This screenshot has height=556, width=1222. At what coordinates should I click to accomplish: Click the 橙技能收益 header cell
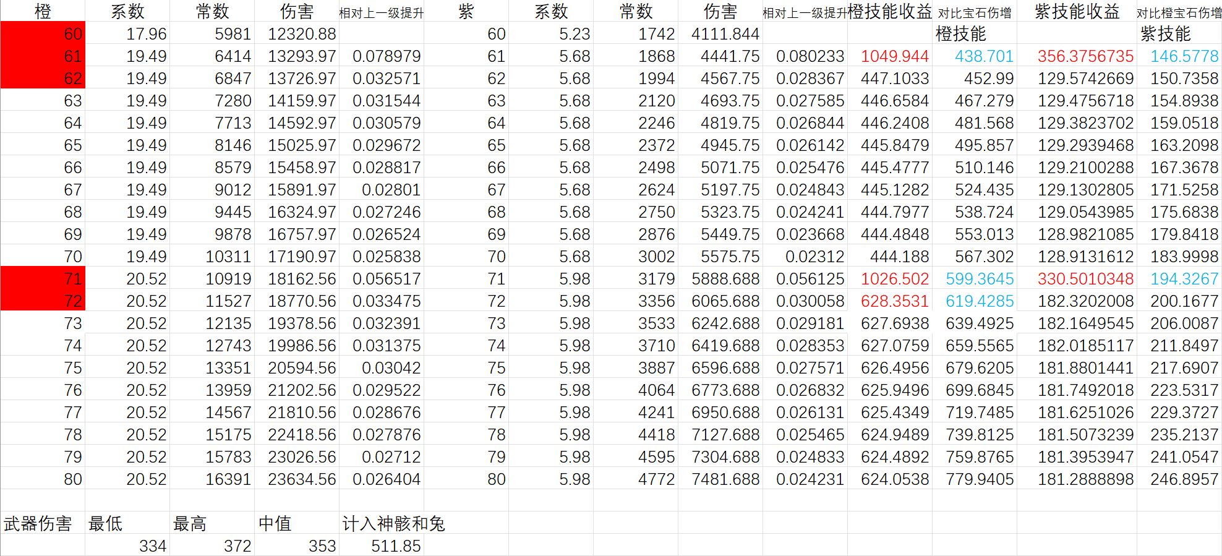tap(890, 12)
